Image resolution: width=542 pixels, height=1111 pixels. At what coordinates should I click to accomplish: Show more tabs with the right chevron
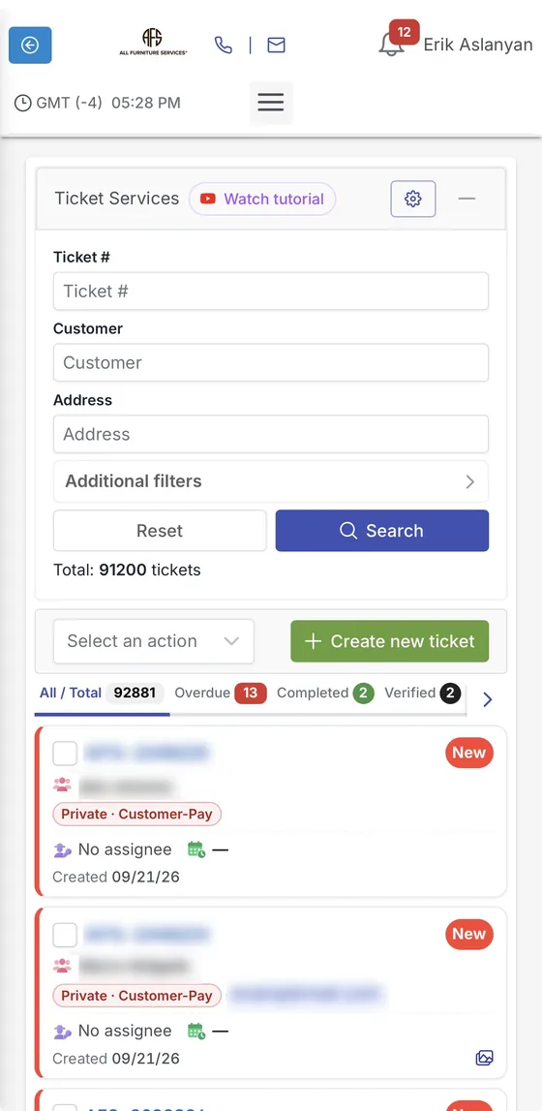(x=487, y=699)
